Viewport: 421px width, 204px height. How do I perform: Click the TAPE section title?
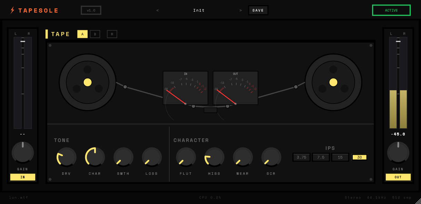[x=61, y=34]
